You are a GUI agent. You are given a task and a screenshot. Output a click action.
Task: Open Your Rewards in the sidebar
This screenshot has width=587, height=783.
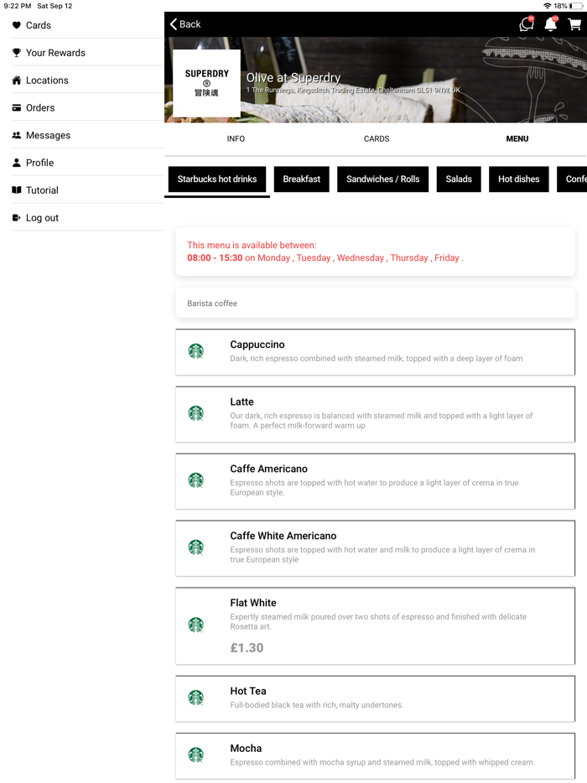coord(88,53)
